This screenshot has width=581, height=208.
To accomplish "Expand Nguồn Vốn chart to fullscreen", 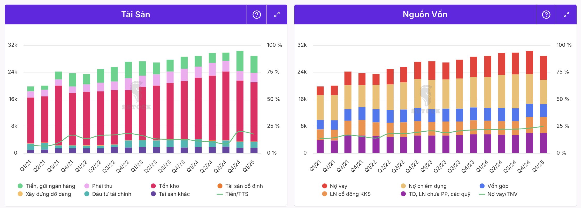I will coord(566,14).
